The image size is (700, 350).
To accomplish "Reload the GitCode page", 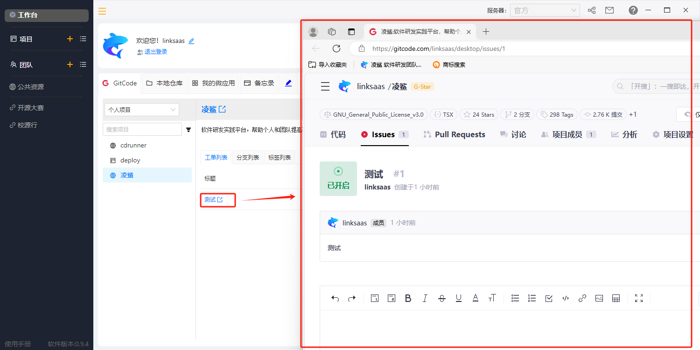I will [x=336, y=49].
